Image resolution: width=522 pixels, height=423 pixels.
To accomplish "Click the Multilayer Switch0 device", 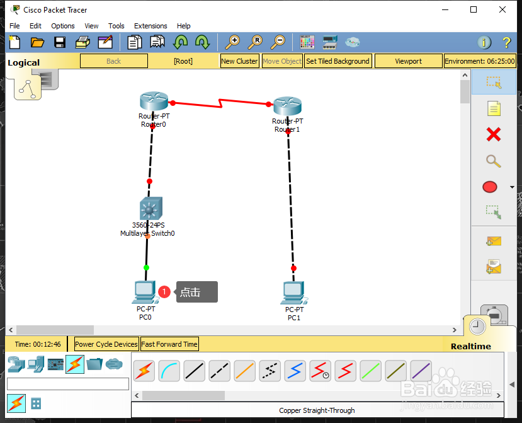I will [151, 208].
